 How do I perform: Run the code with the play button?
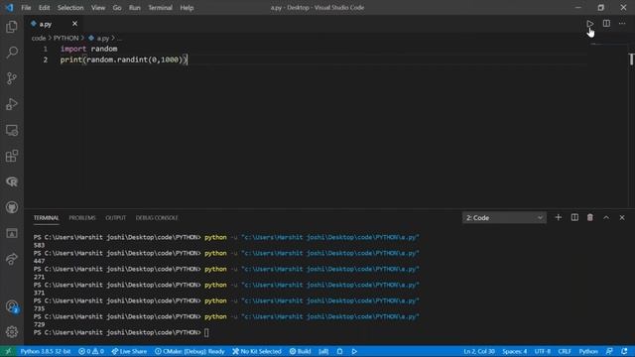590,24
